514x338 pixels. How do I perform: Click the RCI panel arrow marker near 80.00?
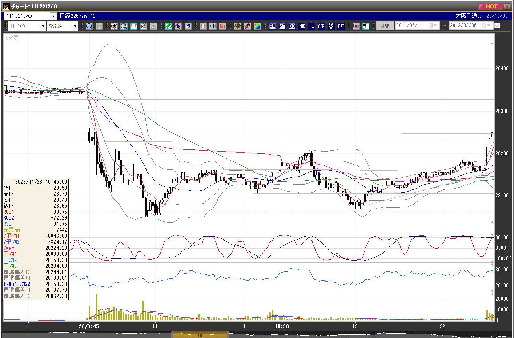(492, 235)
